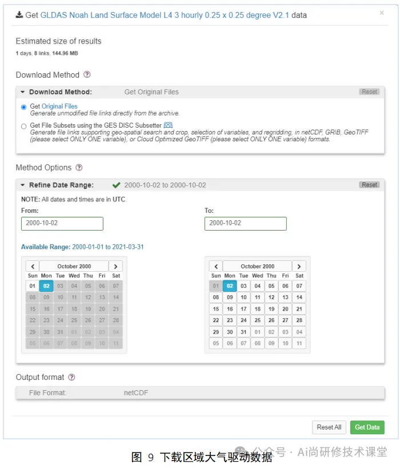Pick October 17 in the To calendar
Screen dimensions: 400x468
coord(243,308)
